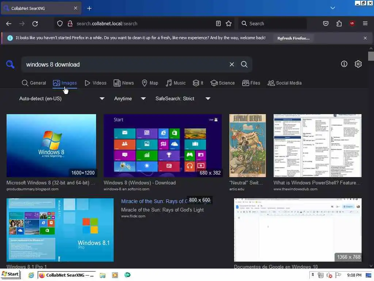Switch to the Social Media category tab

(285, 83)
